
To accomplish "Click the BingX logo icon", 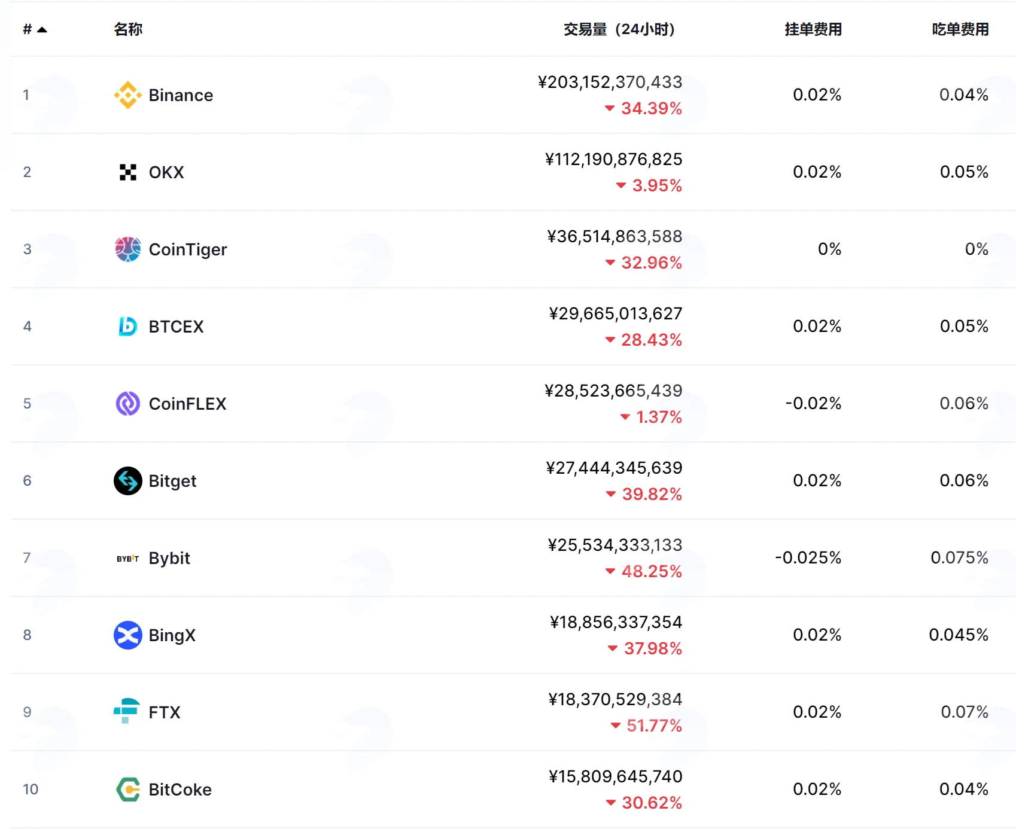I will tap(127, 635).
